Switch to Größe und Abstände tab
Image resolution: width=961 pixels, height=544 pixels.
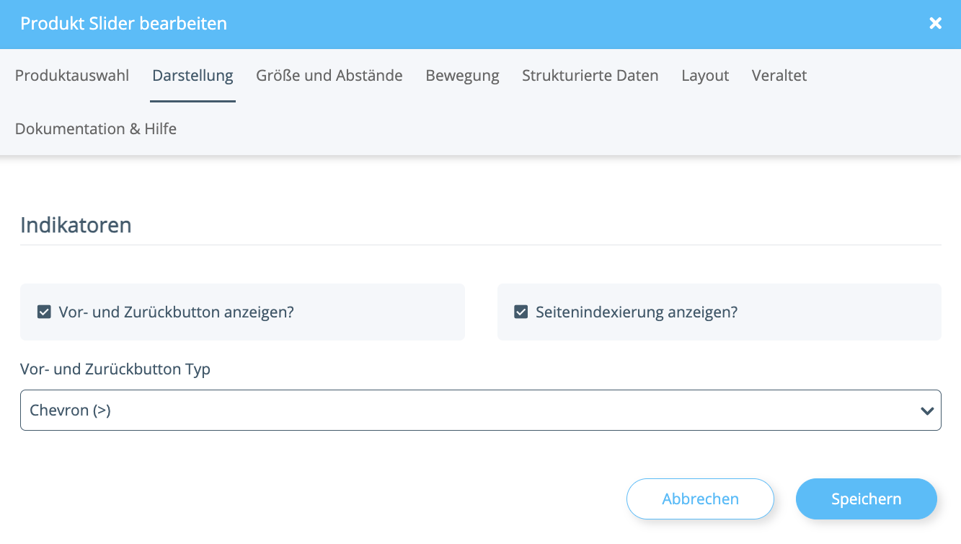click(329, 75)
